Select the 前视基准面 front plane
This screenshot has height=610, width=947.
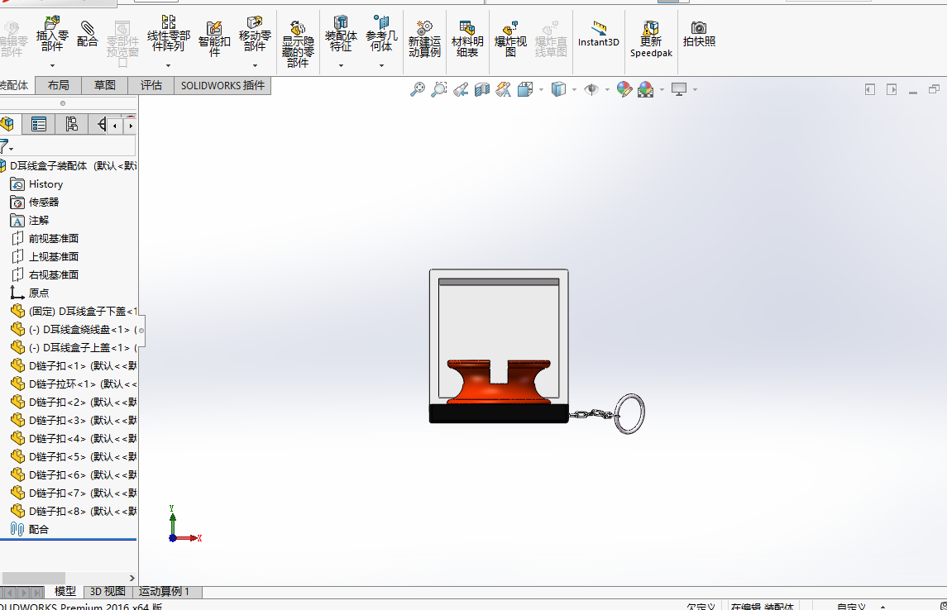point(45,238)
